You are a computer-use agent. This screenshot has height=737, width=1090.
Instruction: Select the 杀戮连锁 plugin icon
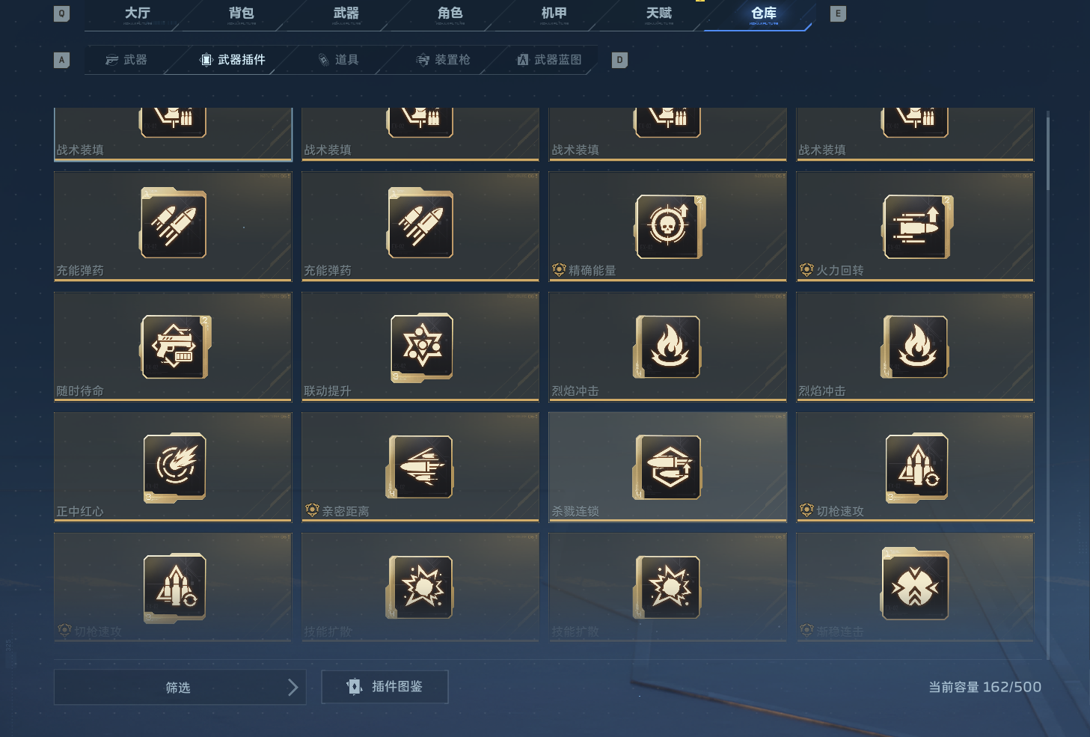(x=668, y=467)
